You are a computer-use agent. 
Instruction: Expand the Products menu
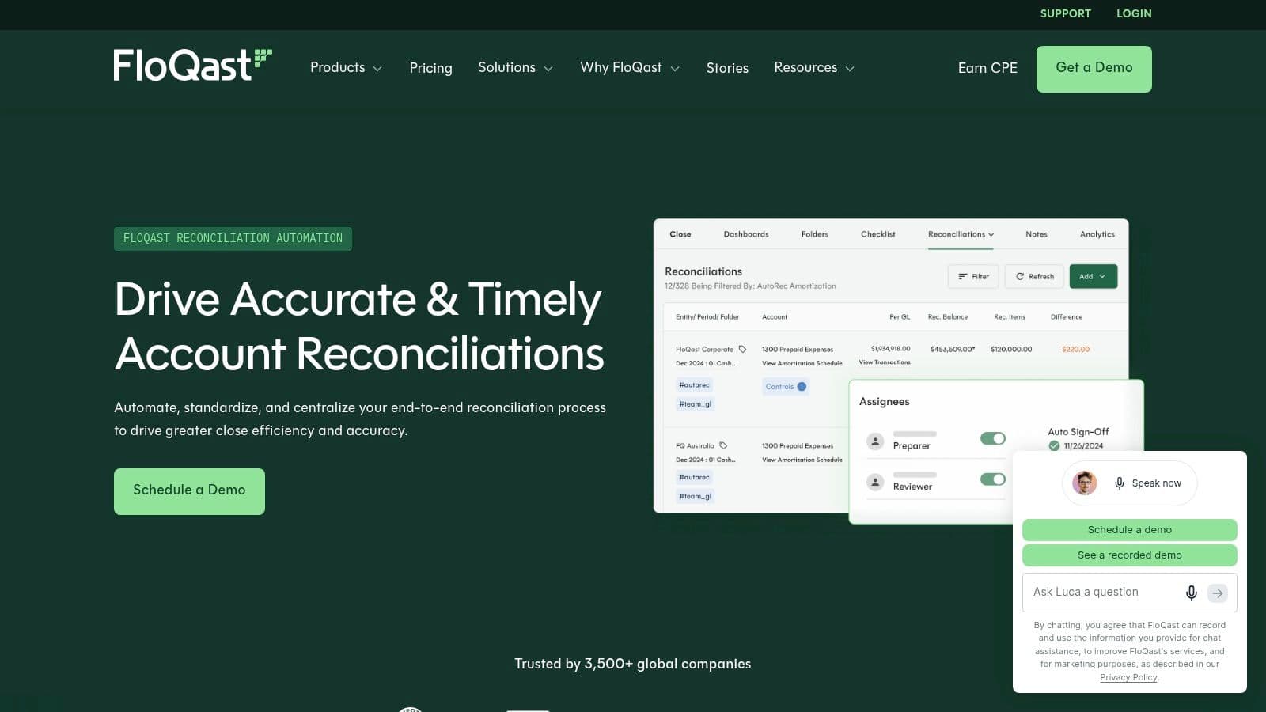[x=346, y=68]
